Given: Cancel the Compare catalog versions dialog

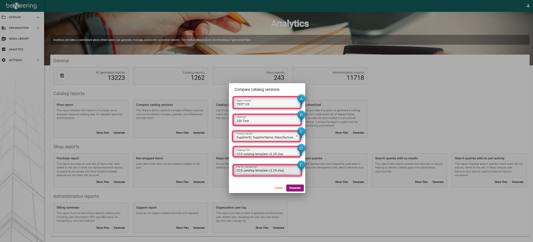Looking at the screenshot, I should 278,188.
